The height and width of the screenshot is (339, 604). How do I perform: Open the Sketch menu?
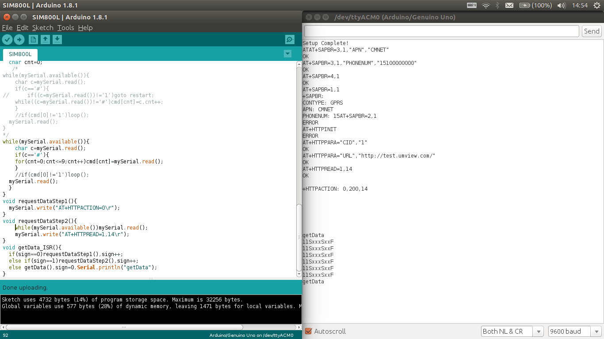43,27
